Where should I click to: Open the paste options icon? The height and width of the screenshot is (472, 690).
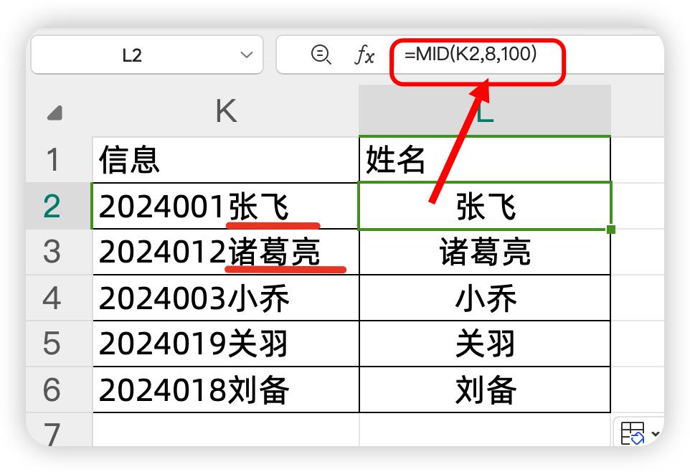(x=633, y=433)
